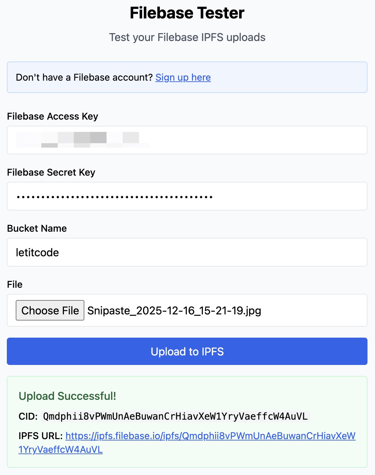
Task: Click the selected Snipaste jpg file name
Action: (x=174, y=311)
